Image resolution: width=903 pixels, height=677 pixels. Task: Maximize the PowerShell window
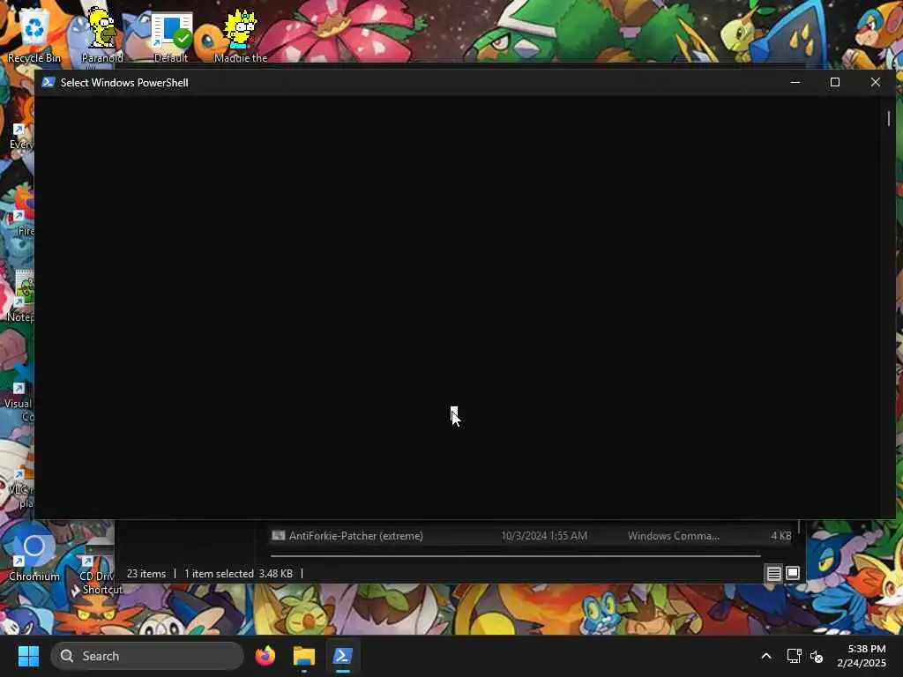tap(835, 82)
